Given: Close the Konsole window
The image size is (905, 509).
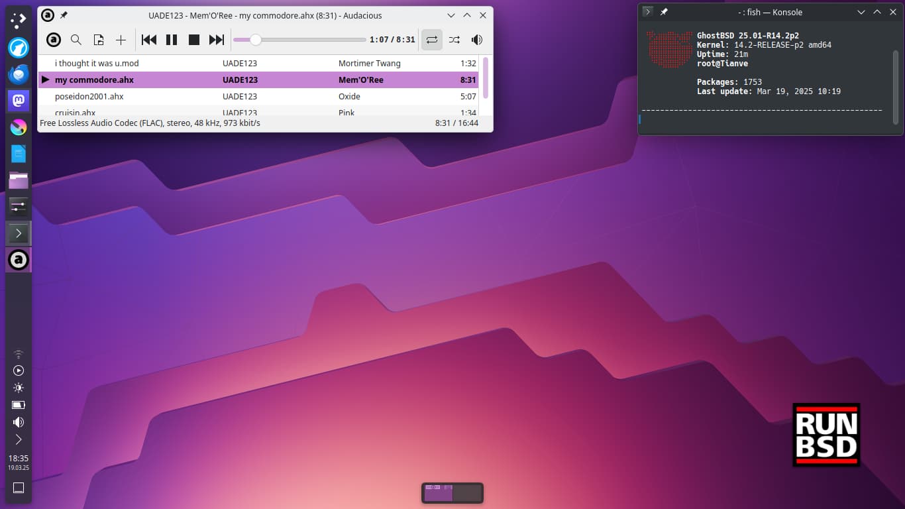Looking at the screenshot, I should (893, 12).
